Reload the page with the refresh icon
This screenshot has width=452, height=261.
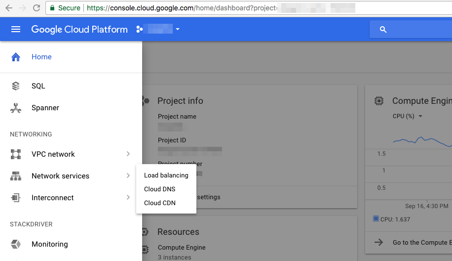37,8
